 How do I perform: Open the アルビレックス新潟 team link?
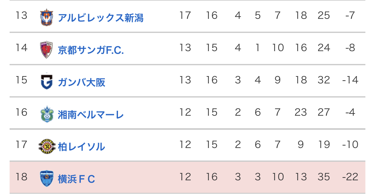tap(101, 18)
